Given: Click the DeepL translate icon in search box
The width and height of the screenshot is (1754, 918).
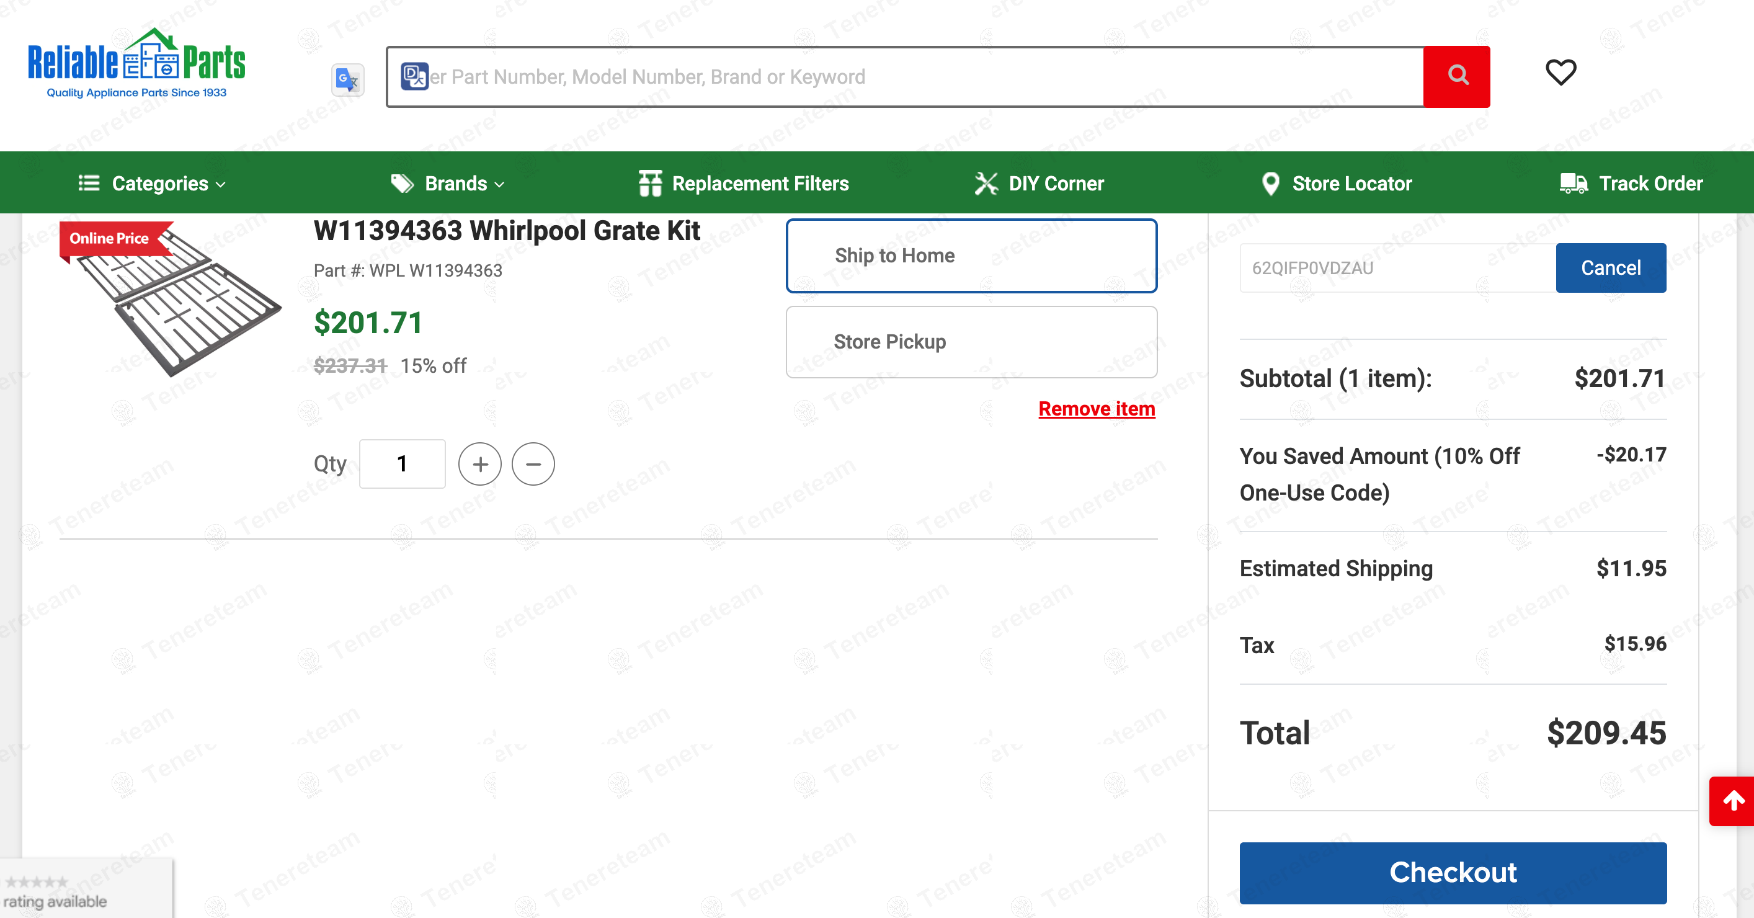Looking at the screenshot, I should coord(414,76).
